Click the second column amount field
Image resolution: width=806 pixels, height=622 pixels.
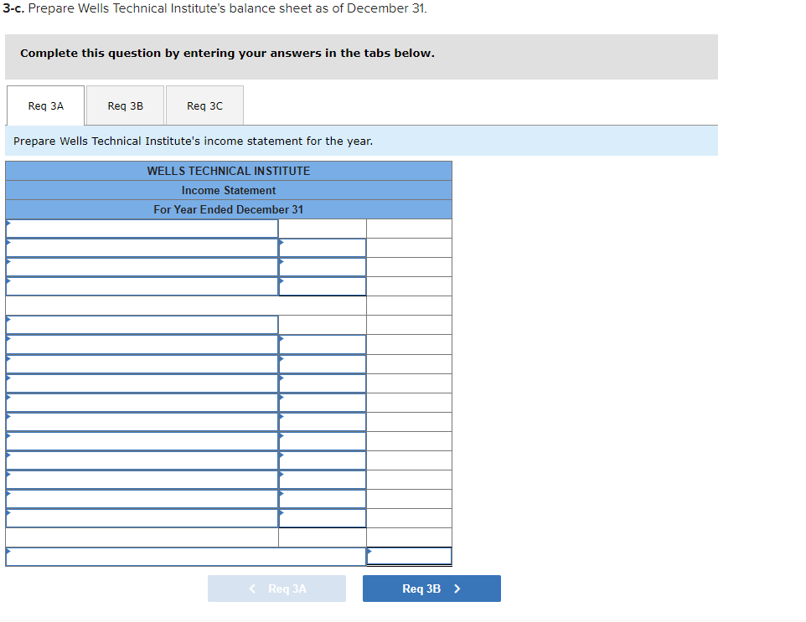(x=323, y=247)
